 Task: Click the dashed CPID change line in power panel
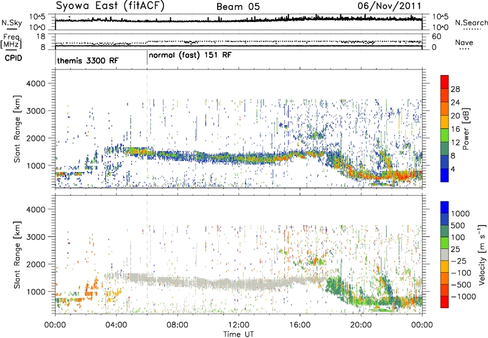[147, 129]
